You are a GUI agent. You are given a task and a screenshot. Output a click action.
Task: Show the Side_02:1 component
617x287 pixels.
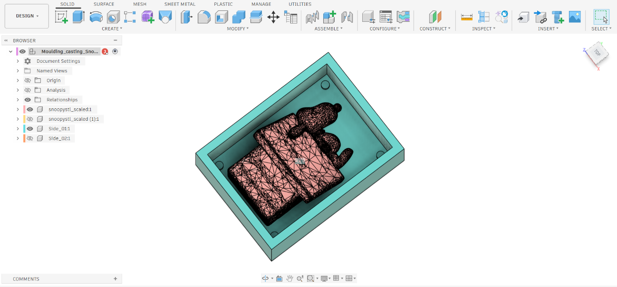[x=30, y=138]
